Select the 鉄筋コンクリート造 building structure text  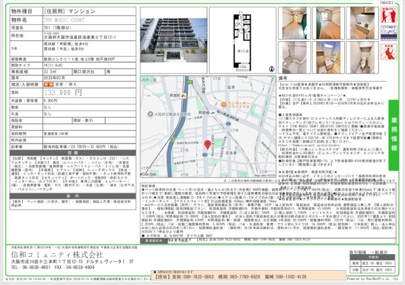79,59
